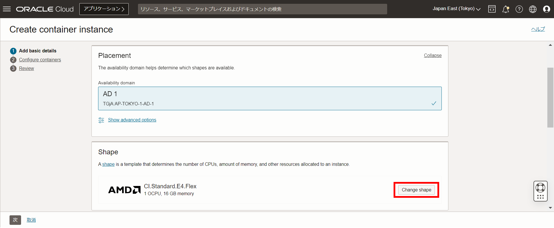Open the help question mark icon
The width and height of the screenshot is (554, 228).
(x=519, y=9)
